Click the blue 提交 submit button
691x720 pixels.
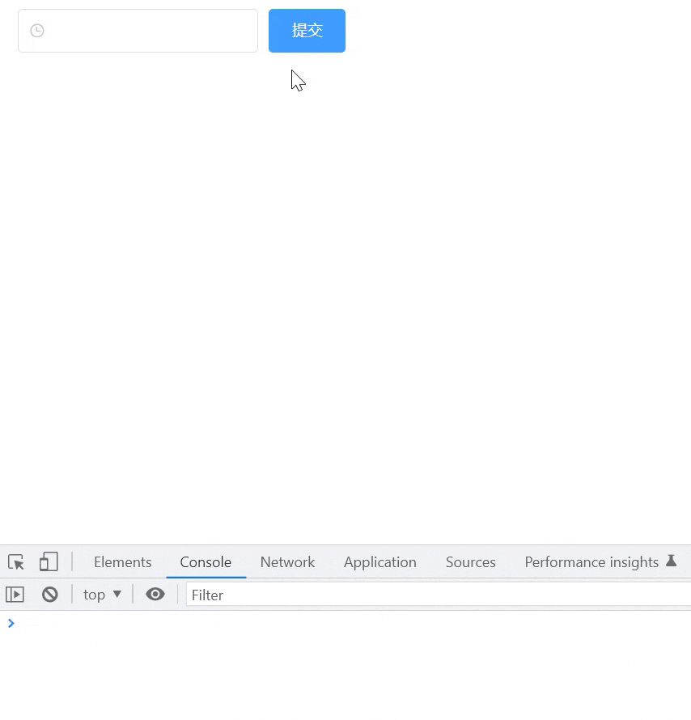click(307, 31)
